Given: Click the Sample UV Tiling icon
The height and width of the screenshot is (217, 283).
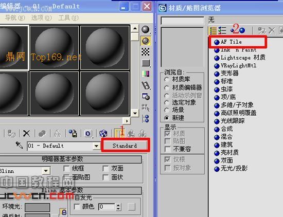Looking at the screenshot, I should pyautogui.click(x=146, y=63).
